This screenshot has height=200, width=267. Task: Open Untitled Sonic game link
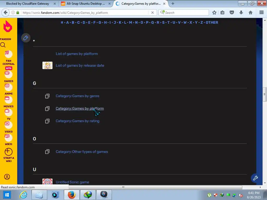(72, 182)
